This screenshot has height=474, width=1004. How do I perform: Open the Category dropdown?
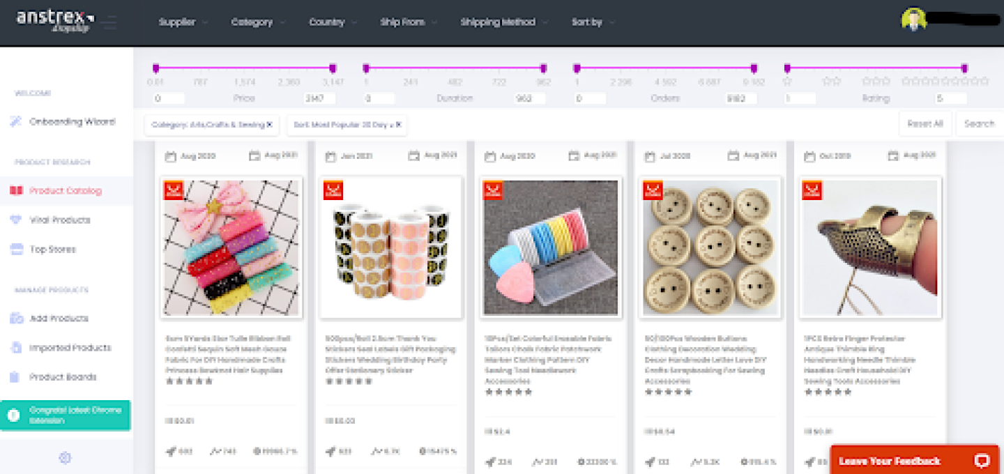point(258,22)
